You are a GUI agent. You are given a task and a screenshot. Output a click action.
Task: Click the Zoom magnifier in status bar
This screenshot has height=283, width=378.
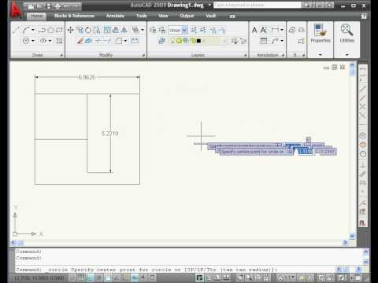coord(248,277)
